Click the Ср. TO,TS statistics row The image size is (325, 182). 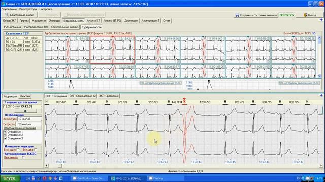coord(23,38)
